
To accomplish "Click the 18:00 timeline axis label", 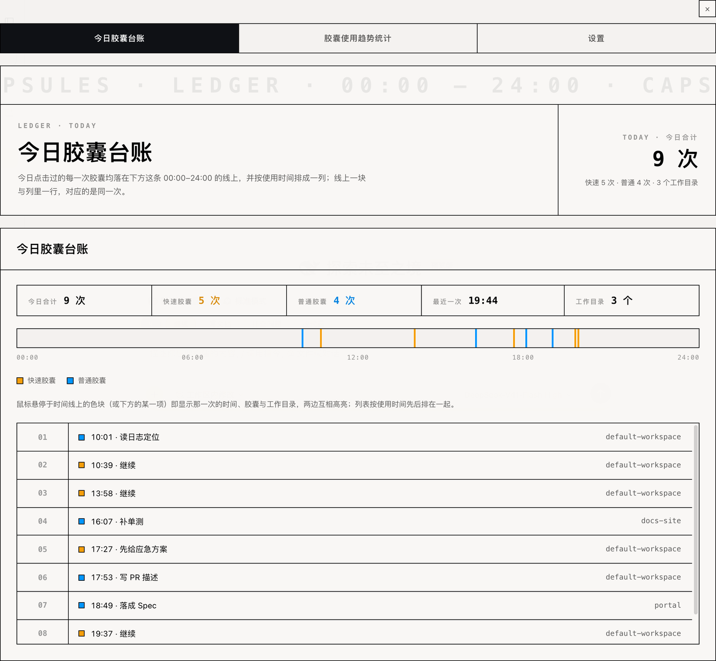I will [523, 358].
